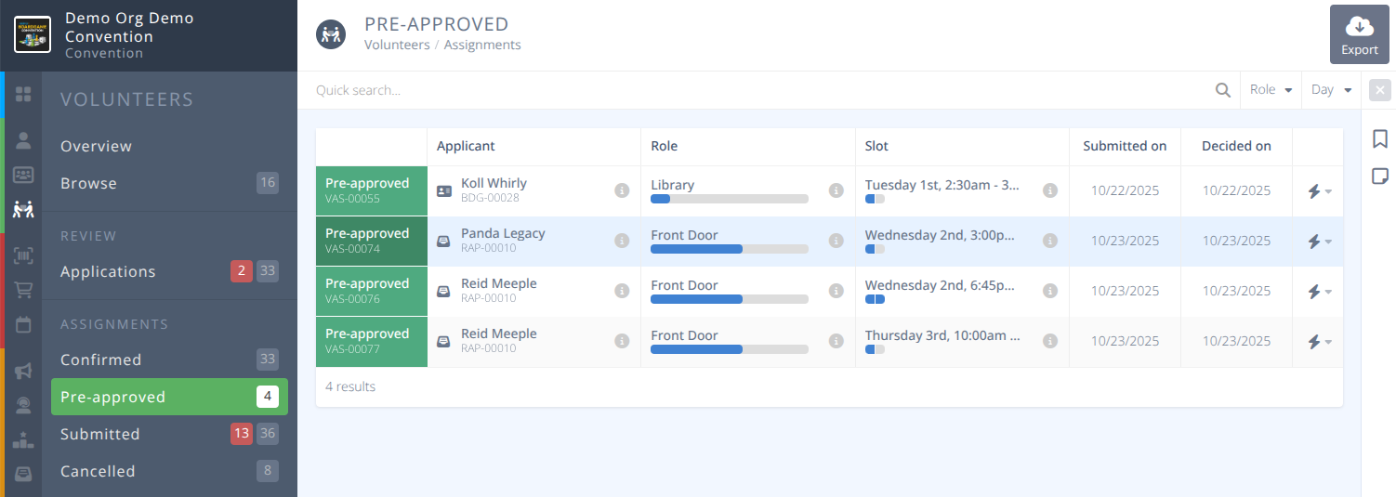This screenshot has width=1396, height=497.
Task: Open Applications under Review
Action: [x=108, y=271]
